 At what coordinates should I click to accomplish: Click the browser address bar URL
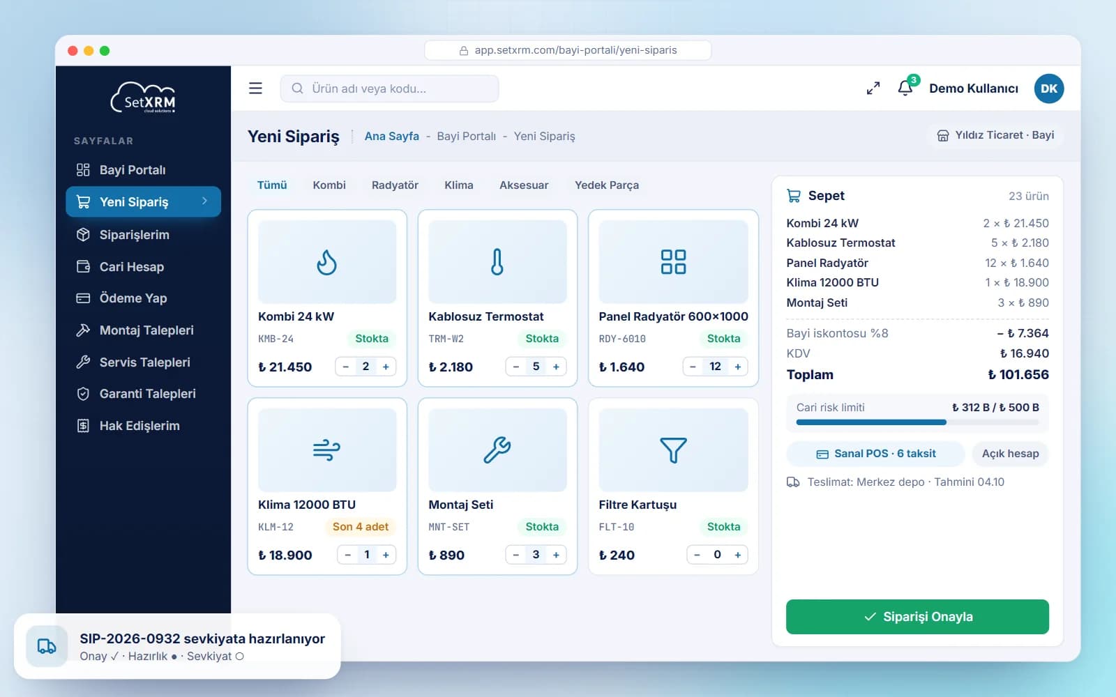[x=568, y=50]
